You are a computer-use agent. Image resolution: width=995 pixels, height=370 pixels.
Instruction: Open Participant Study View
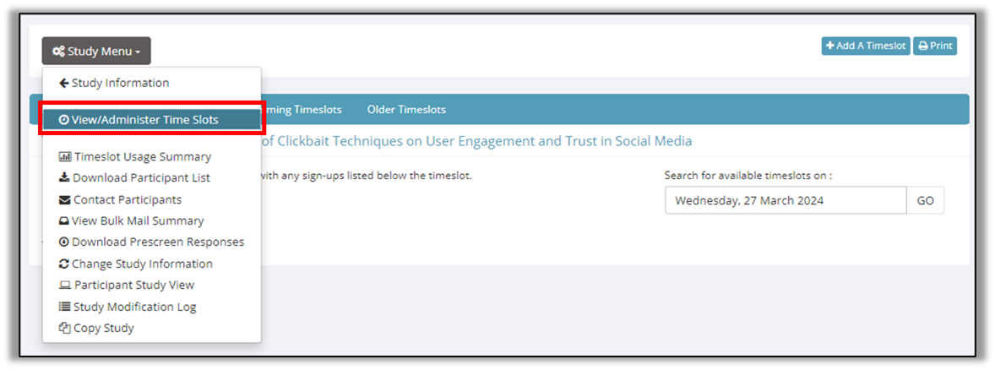[133, 285]
